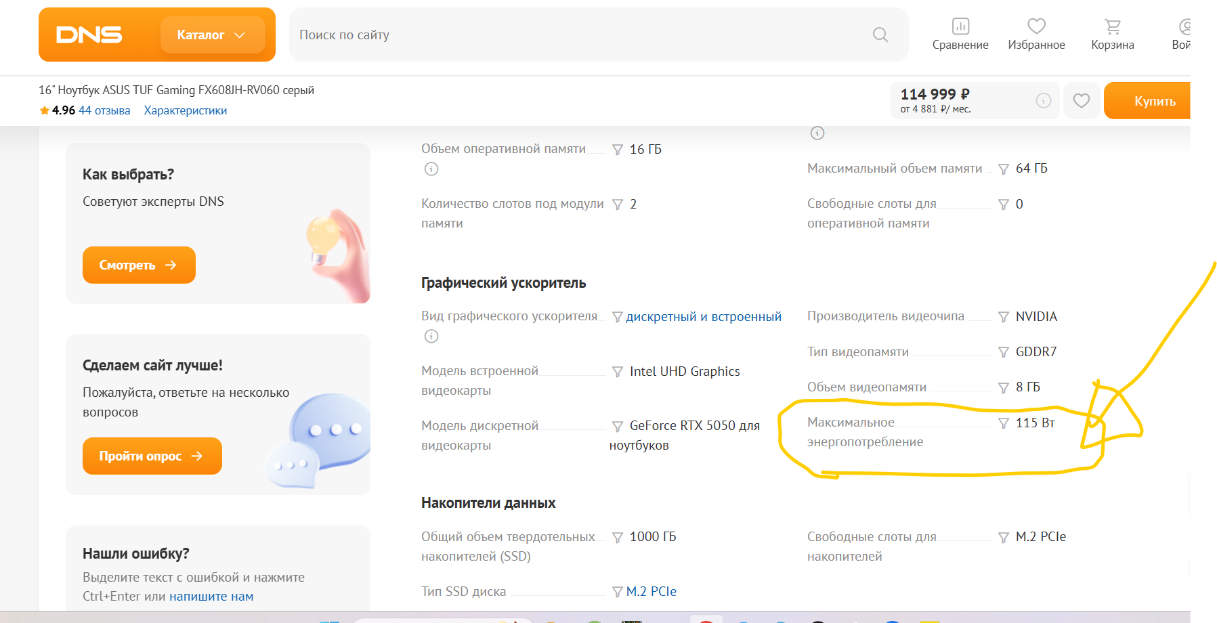Open the Избранное favorites page

point(1036,35)
